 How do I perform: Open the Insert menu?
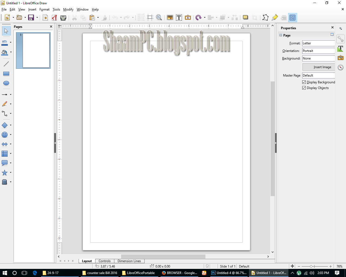pyautogui.click(x=32, y=9)
